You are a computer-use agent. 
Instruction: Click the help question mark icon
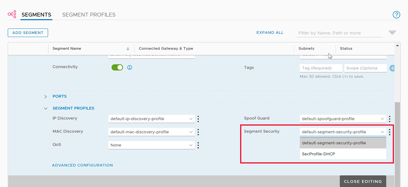tap(396, 15)
